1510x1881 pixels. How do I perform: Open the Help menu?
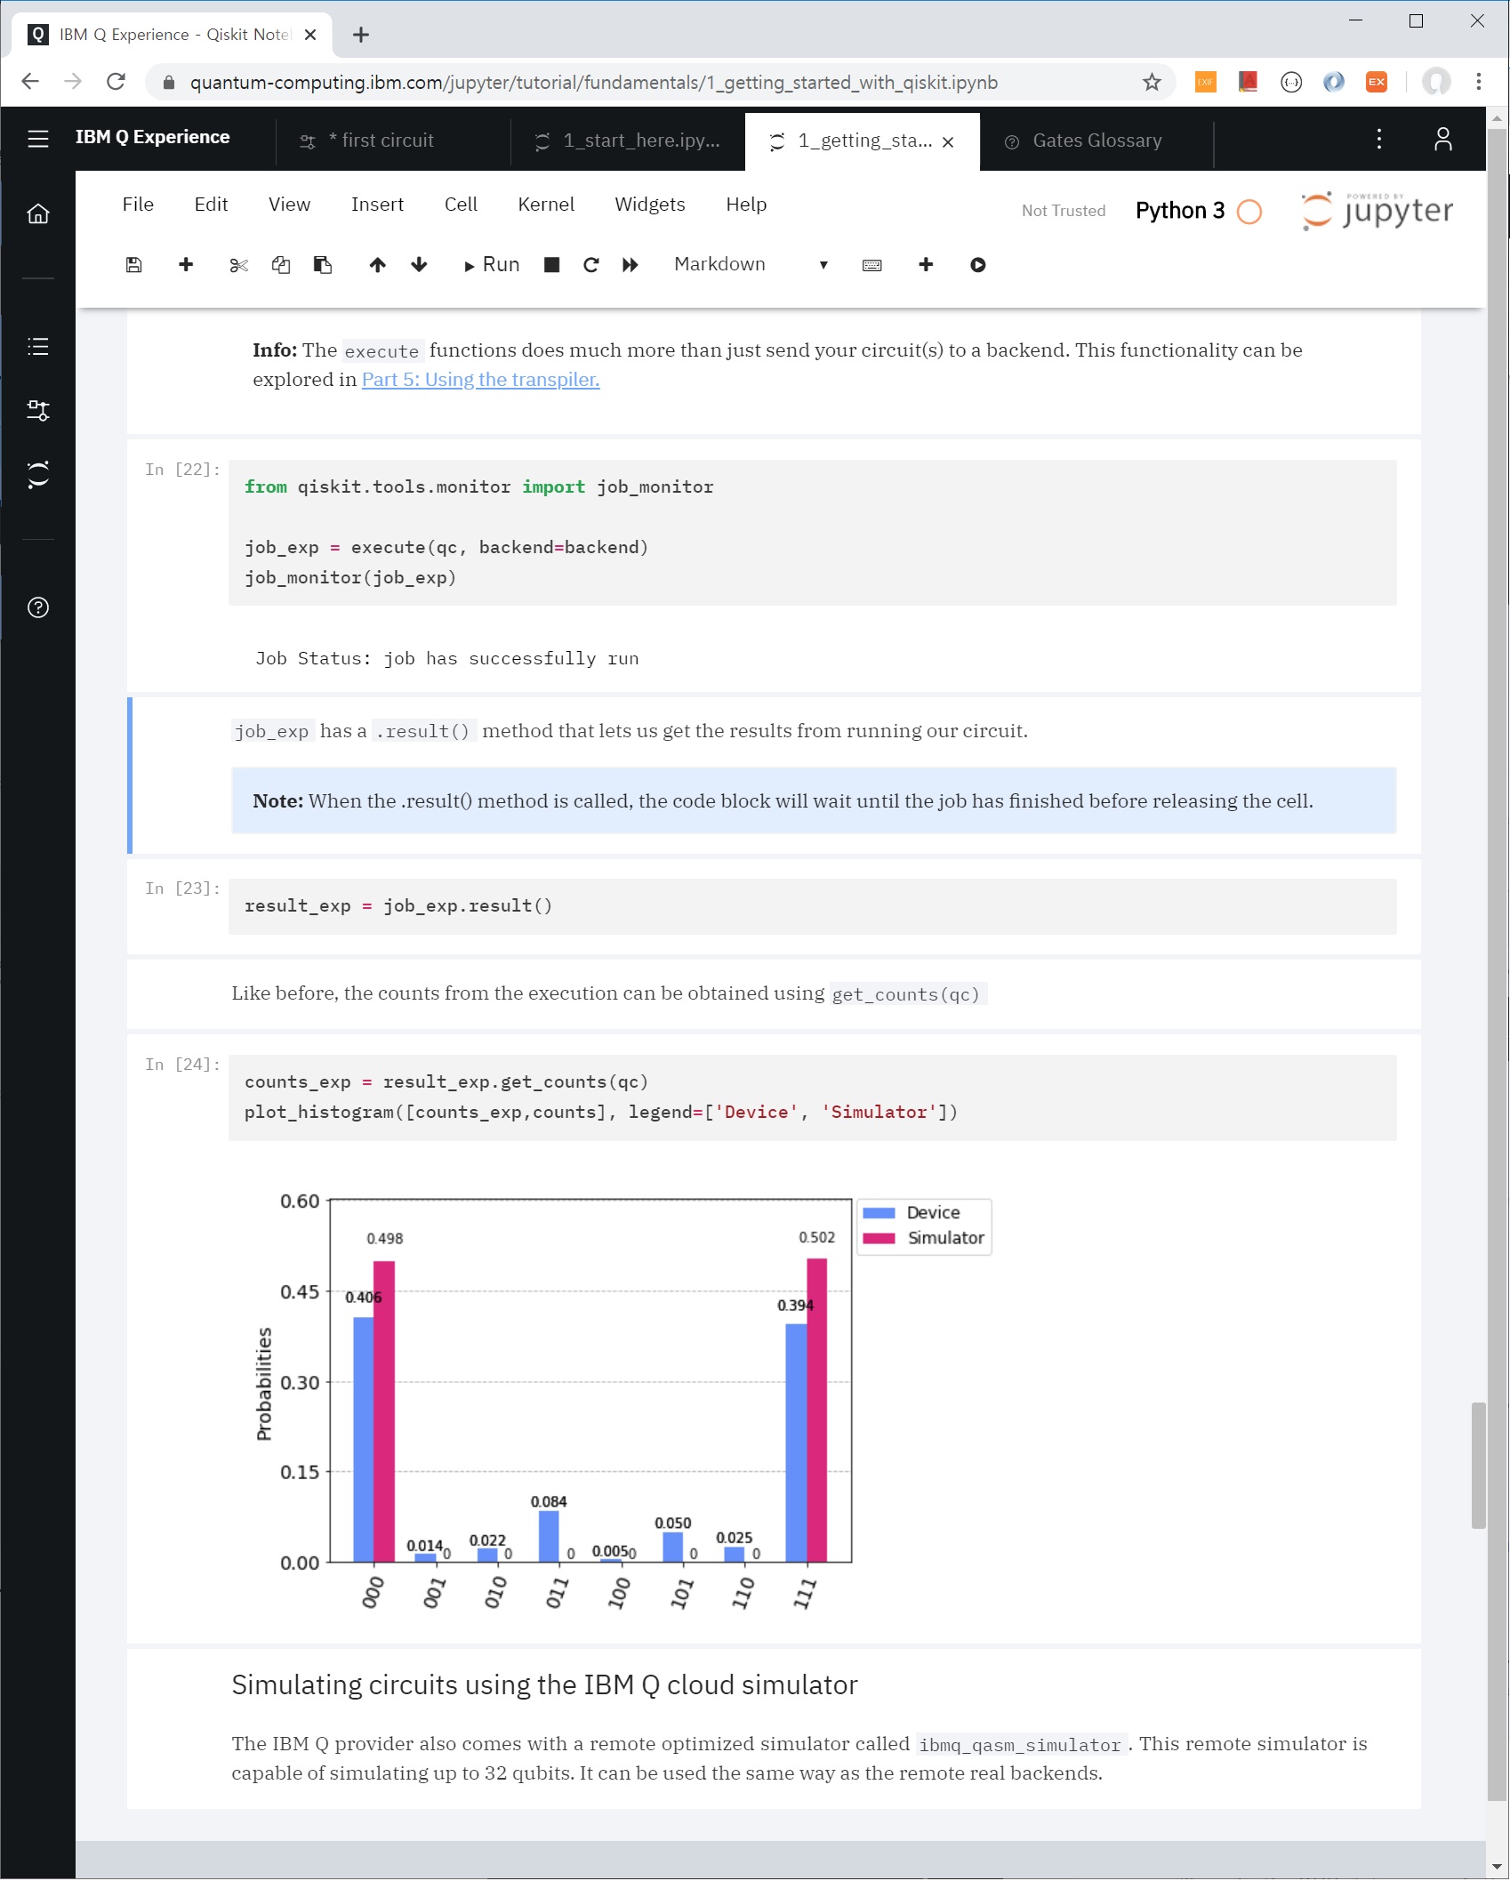[x=746, y=205]
